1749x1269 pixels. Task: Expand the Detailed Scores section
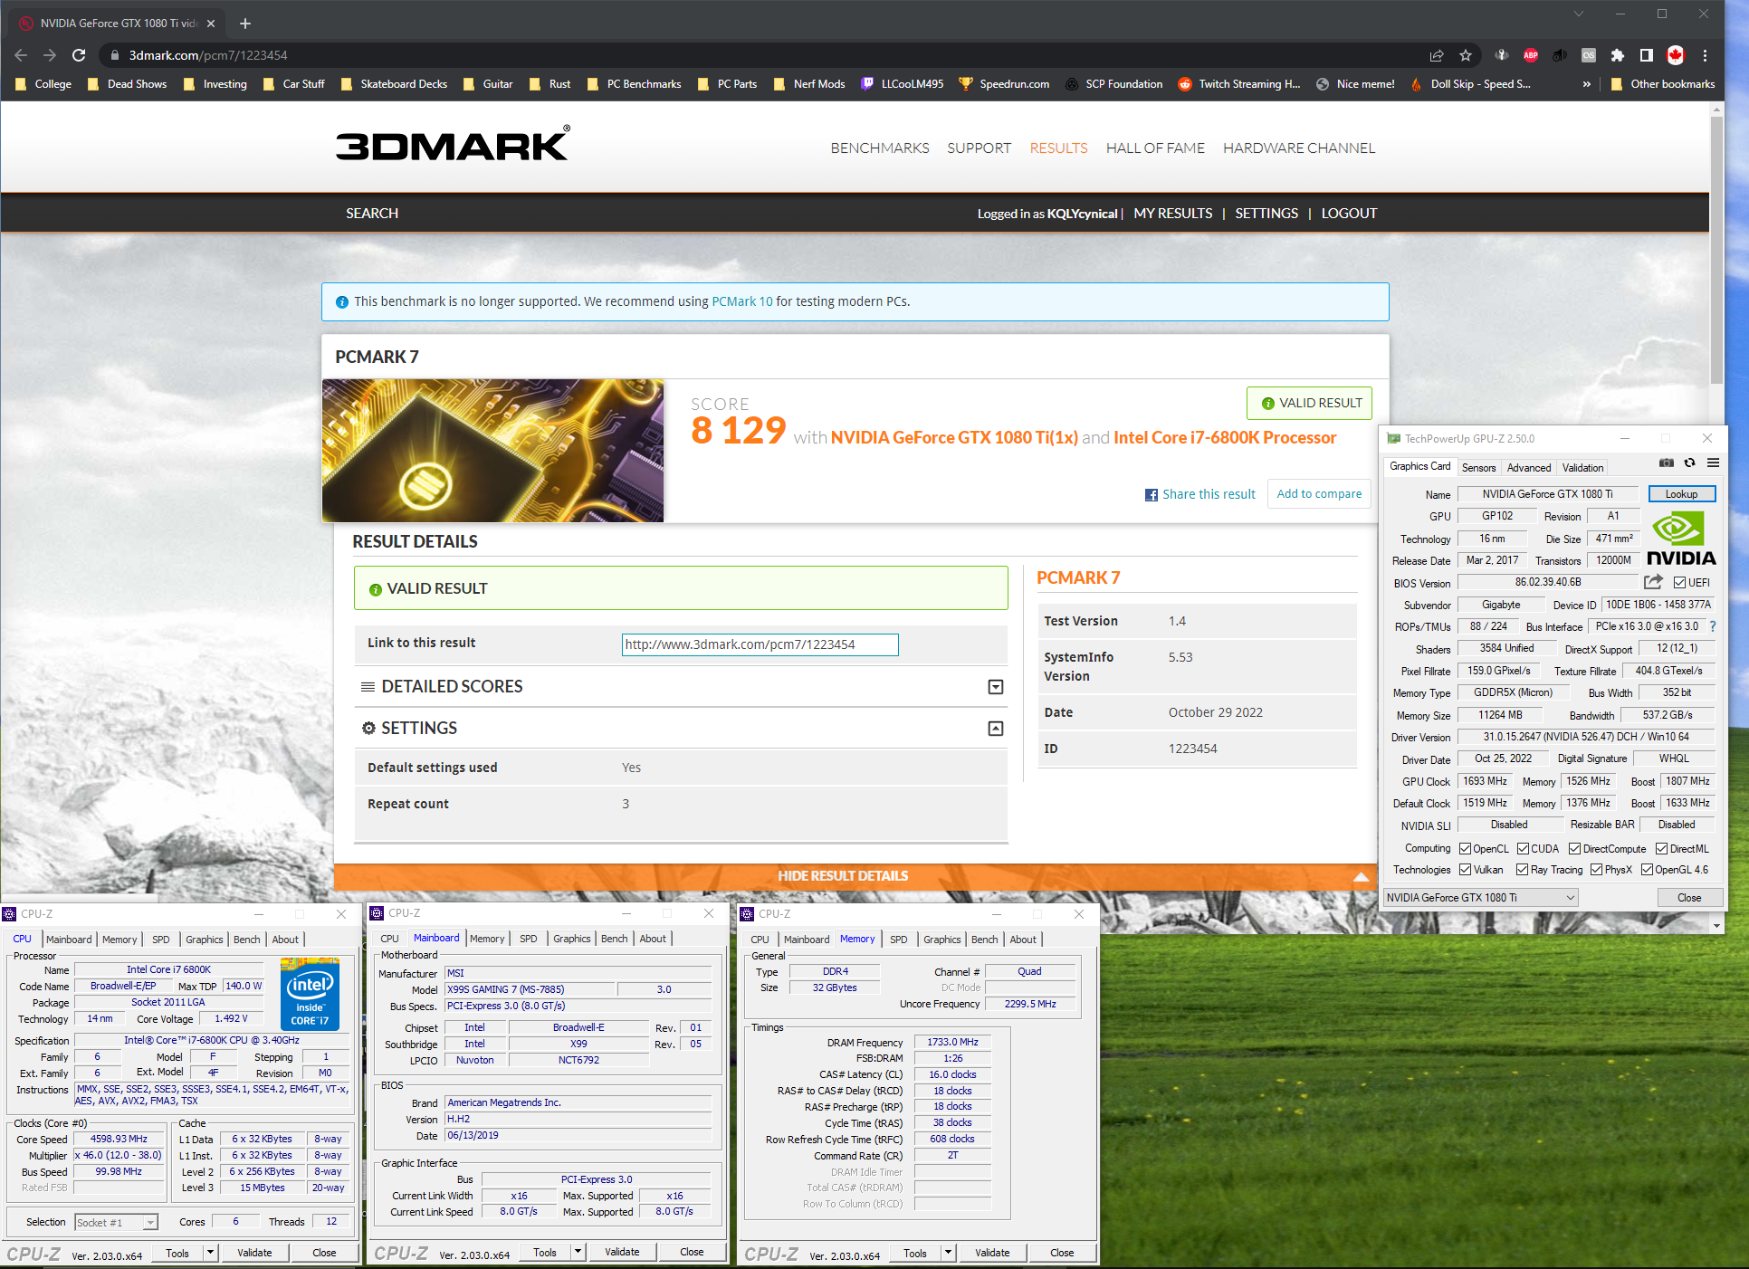[996, 687]
